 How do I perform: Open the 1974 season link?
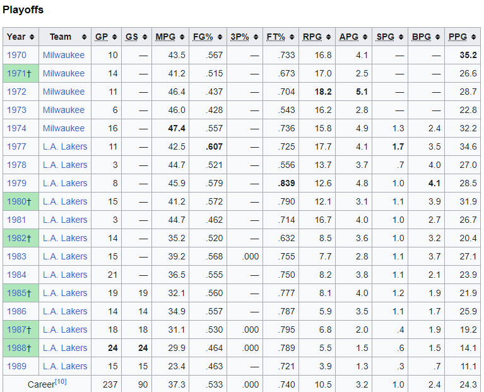[x=16, y=128]
